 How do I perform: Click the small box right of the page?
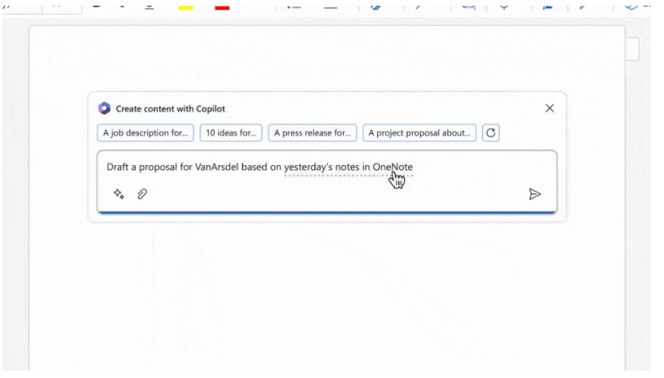[632, 50]
